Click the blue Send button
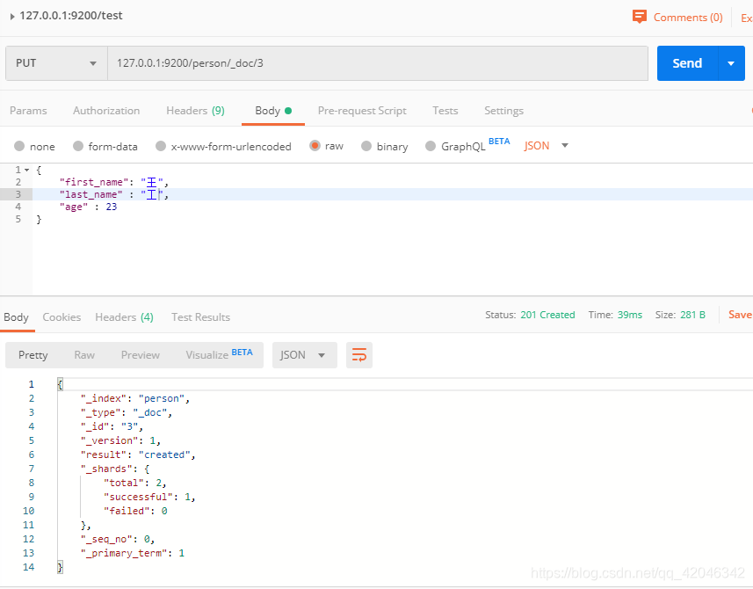753x589 pixels. click(x=687, y=63)
